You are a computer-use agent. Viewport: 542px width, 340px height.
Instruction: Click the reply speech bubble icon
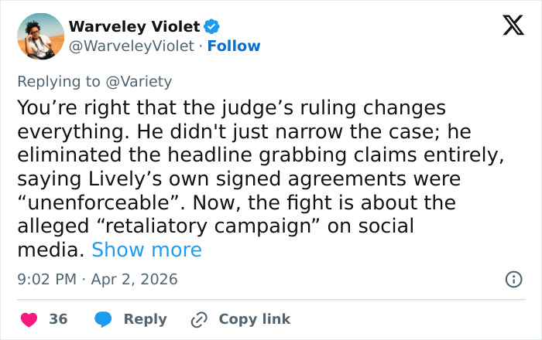(103, 319)
